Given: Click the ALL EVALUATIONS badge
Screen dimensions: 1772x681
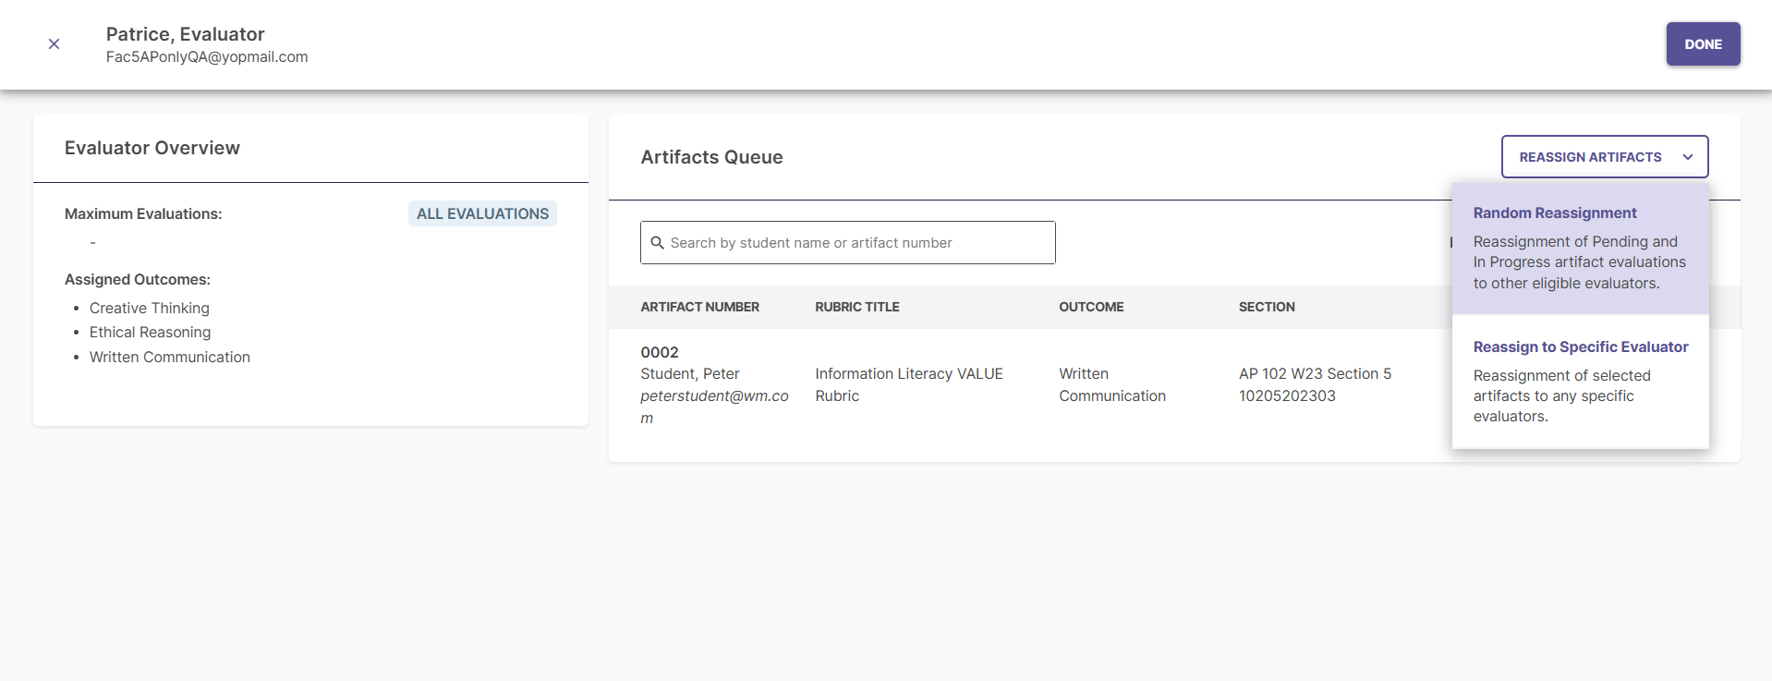Looking at the screenshot, I should [482, 213].
